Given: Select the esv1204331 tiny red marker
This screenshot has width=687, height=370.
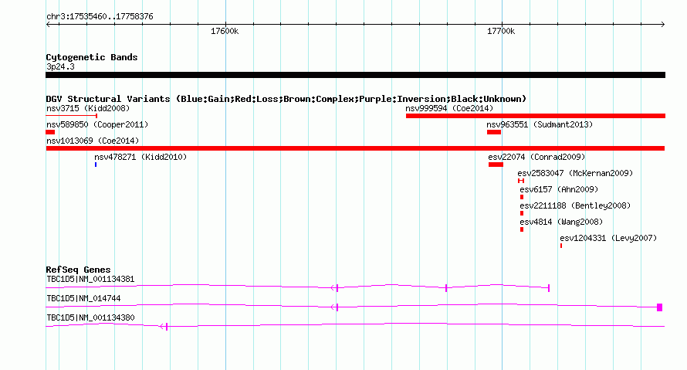Looking at the screenshot, I should coord(561,246).
